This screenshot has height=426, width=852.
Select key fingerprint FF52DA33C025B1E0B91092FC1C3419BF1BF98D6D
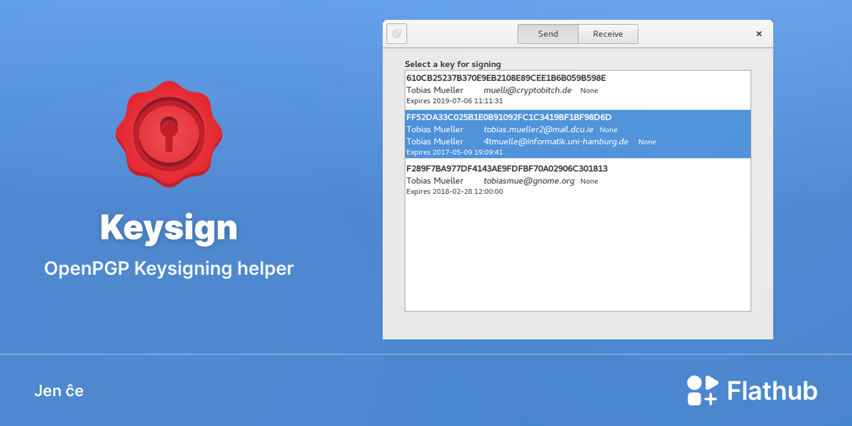coord(509,117)
